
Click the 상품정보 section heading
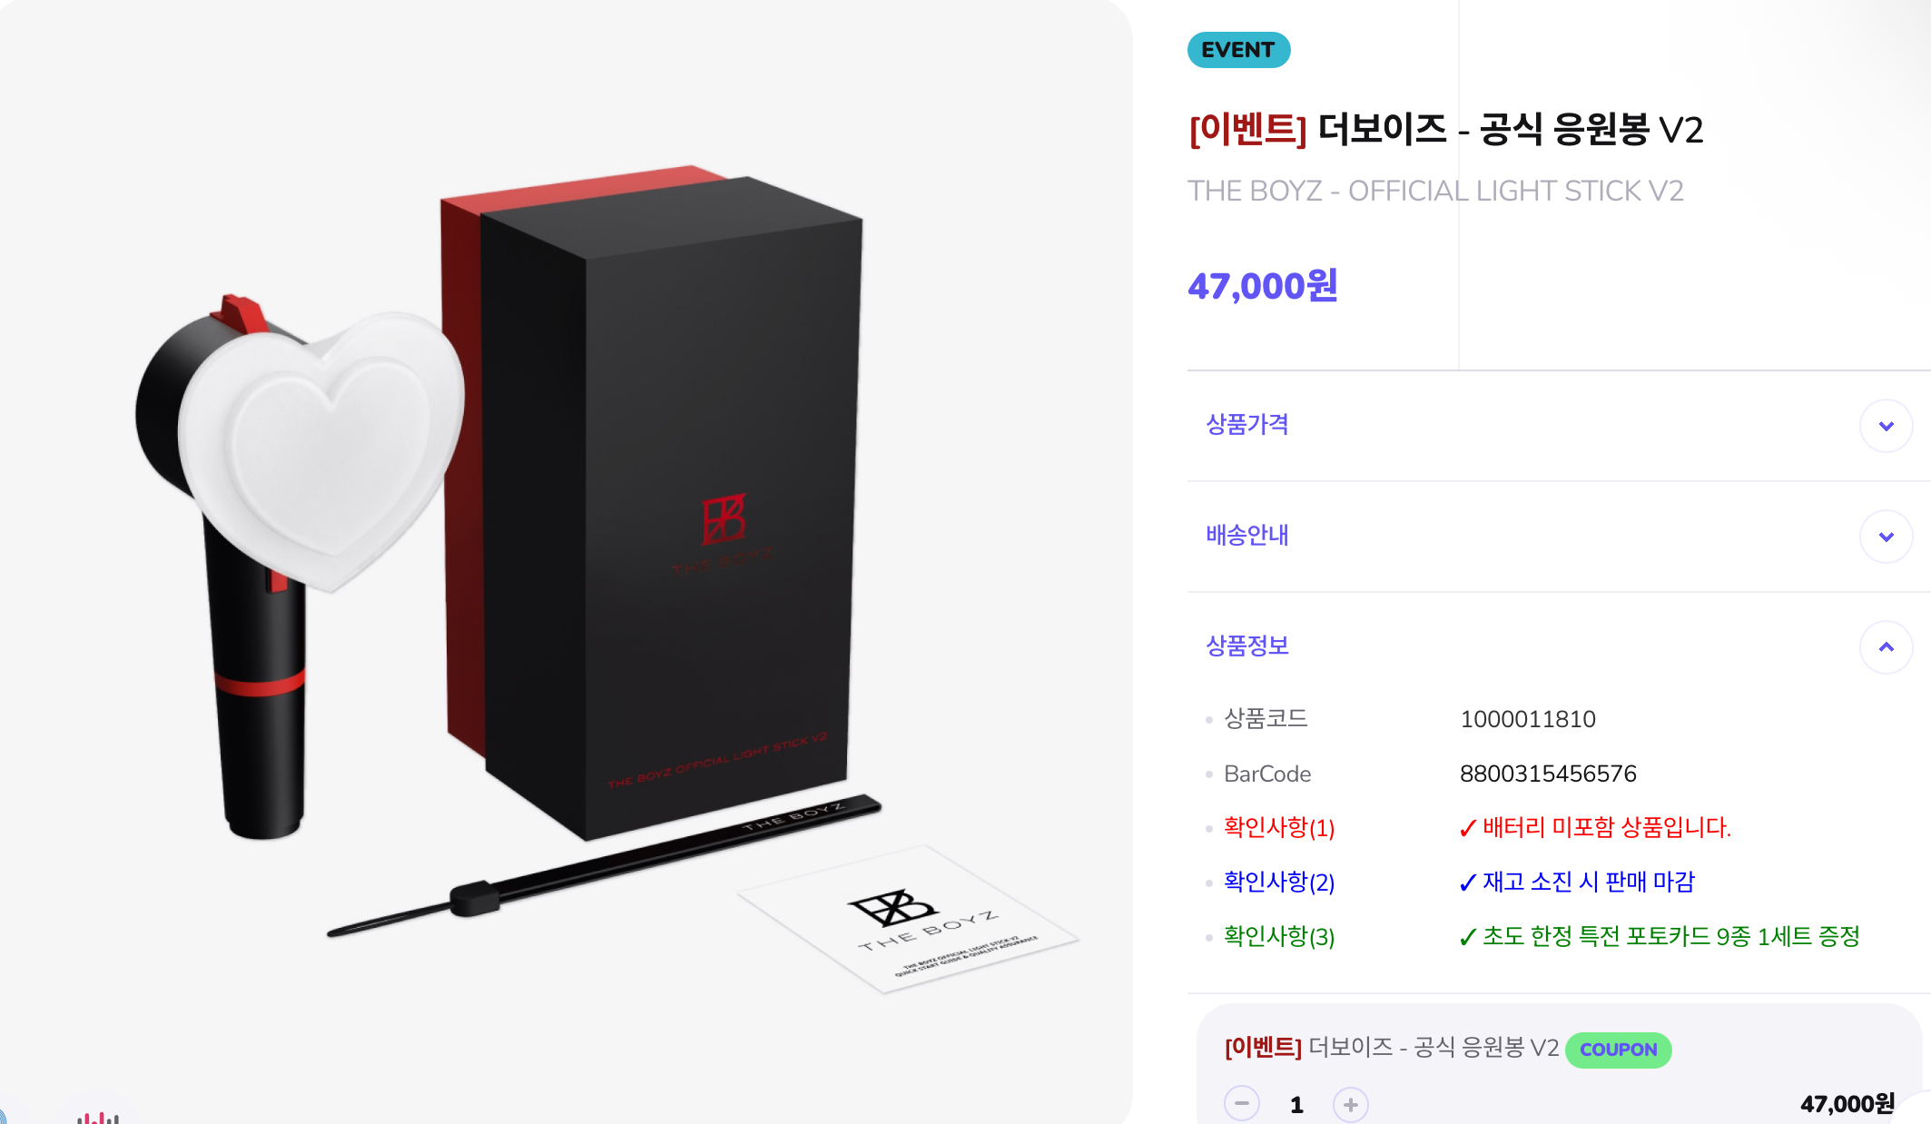point(1246,646)
